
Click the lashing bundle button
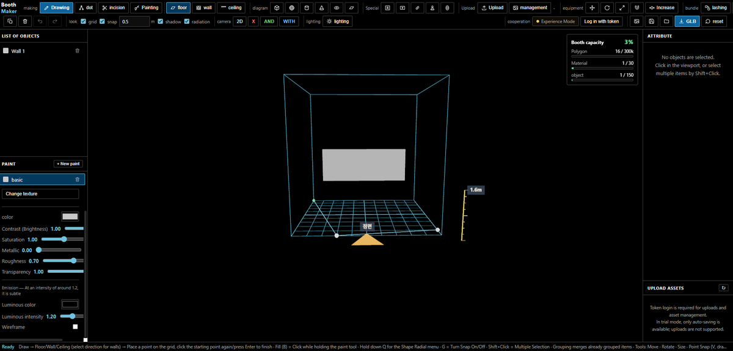point(715,8)
